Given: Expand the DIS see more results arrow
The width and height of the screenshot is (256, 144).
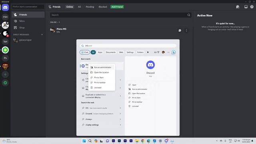Looking at the screenshot, I should (x=120, y=108).
